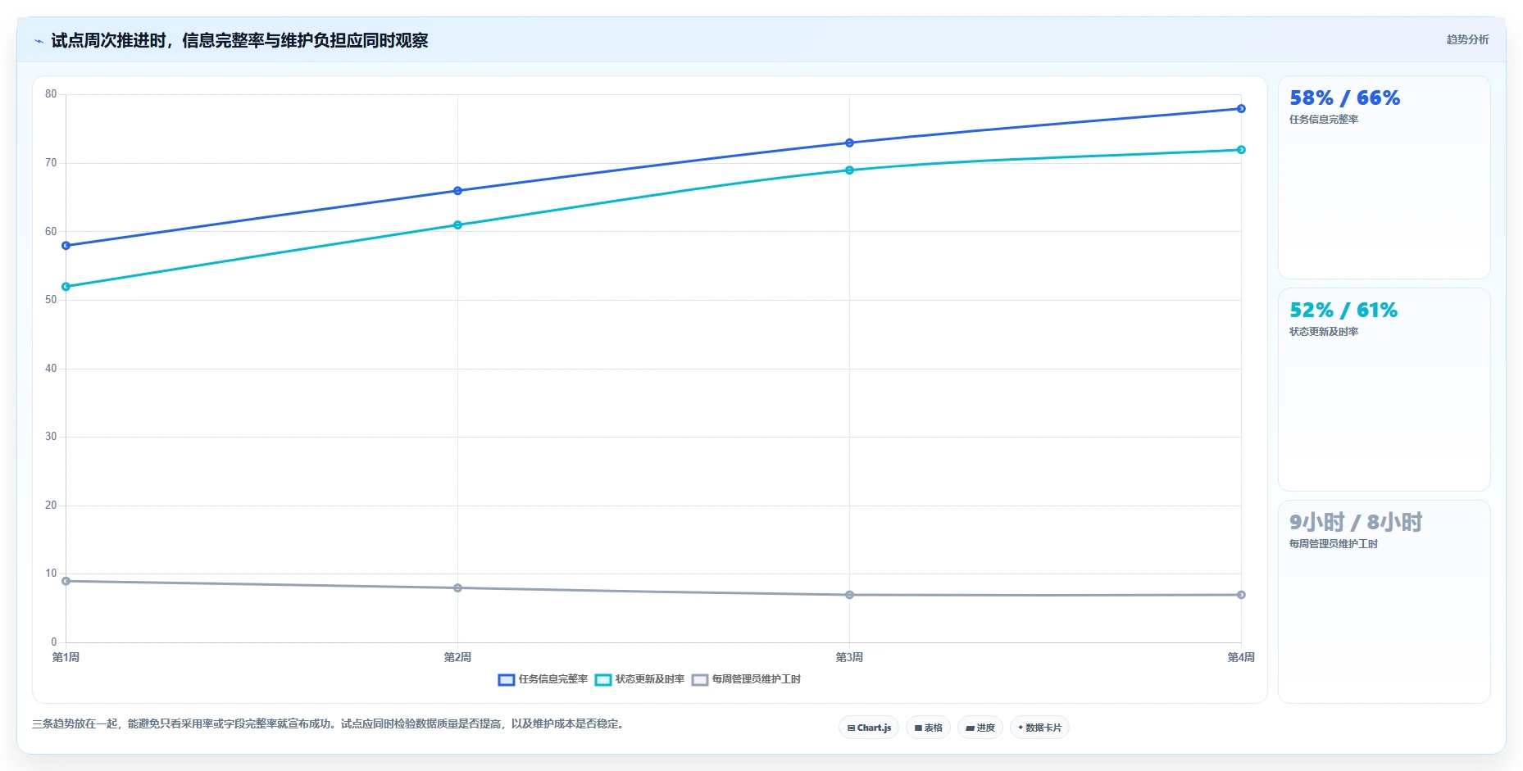Select teal 状态更新及时率 point at 第2周
This screenshot has height=771, width=1523.
click(x=457, y=225)
